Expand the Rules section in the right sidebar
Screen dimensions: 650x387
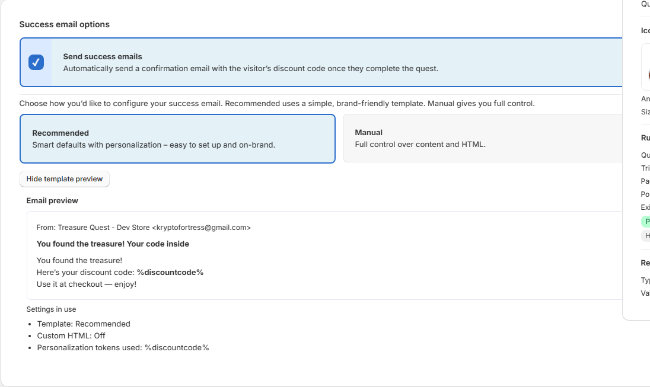(645, 137)
